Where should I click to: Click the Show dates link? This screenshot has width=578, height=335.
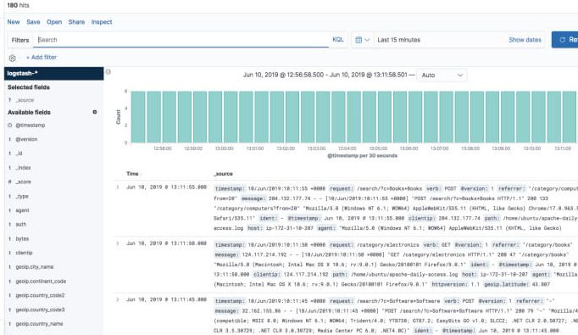coord(525,40)
